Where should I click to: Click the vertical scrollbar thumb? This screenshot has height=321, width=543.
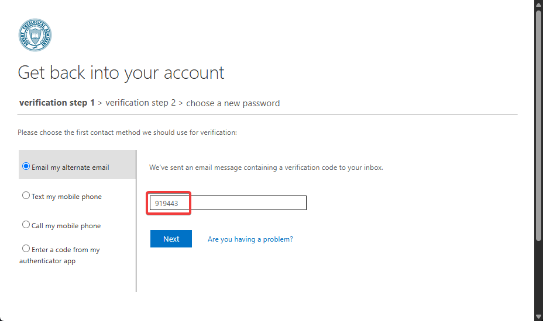coord(538,125)
